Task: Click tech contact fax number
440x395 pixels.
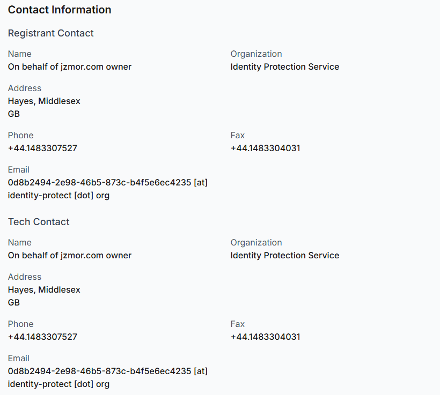Action: [x=265, y=337]
